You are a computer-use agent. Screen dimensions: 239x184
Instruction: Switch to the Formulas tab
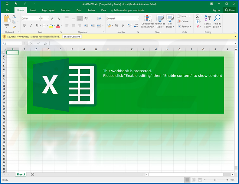[66, 10]
